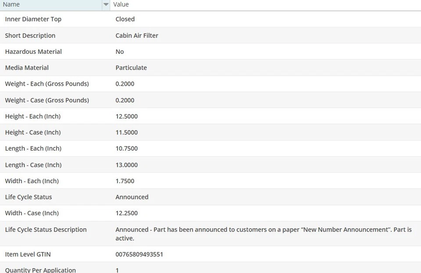This screenshot has width=421, height=273.
Task: Select the value 12.5000
Action: tap(127, 116)
